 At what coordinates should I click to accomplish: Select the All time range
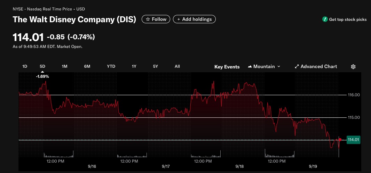177,66
